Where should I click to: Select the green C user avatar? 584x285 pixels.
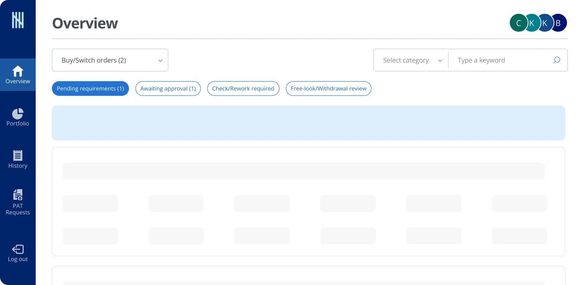click(518, 23)
